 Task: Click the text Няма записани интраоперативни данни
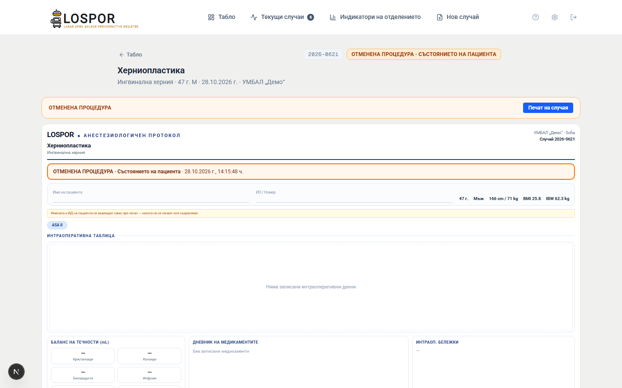[x=311, y=287]
